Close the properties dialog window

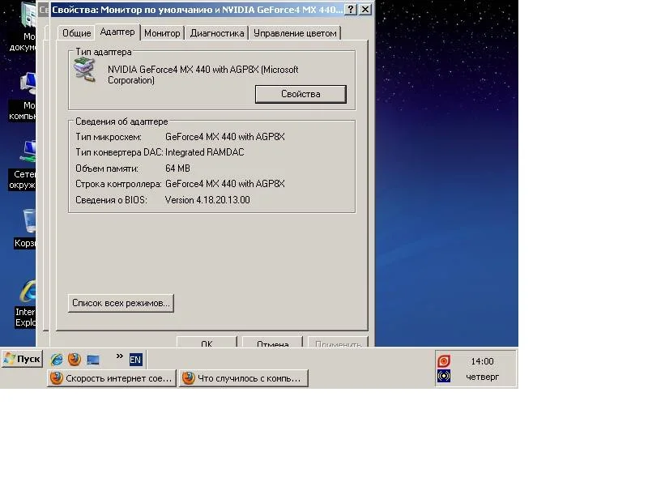click(x=365, y=9)
